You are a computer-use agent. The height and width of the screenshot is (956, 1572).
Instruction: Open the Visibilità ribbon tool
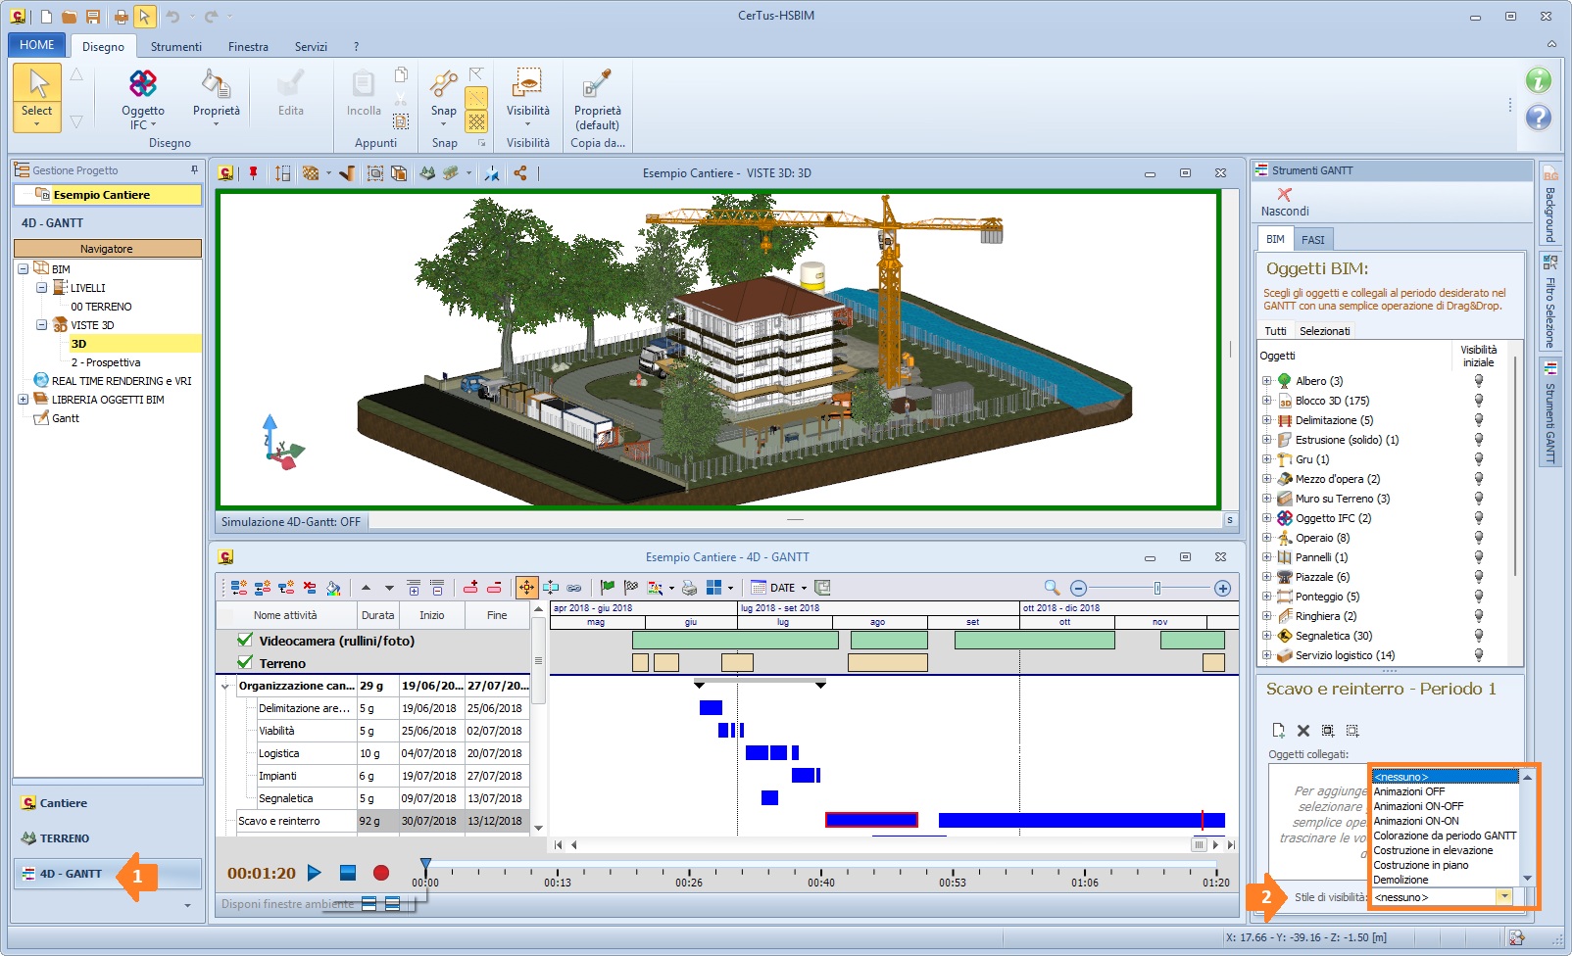coord(527,85)
